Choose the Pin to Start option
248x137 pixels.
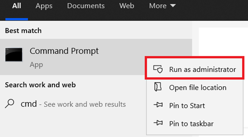[187, 106]
